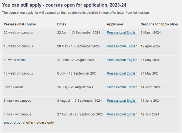Click the '20 week on campus' course cell
Viewport: 182px width, 133px height.
click(18, 33)
